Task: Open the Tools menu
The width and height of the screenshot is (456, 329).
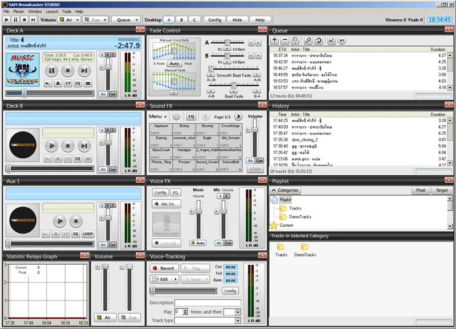Action: (66, 11)
